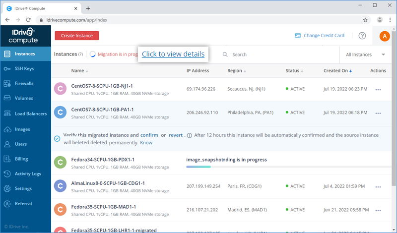The image size is (397, 233).
Task: Open the help question mark icon
Action: (362, 36)
